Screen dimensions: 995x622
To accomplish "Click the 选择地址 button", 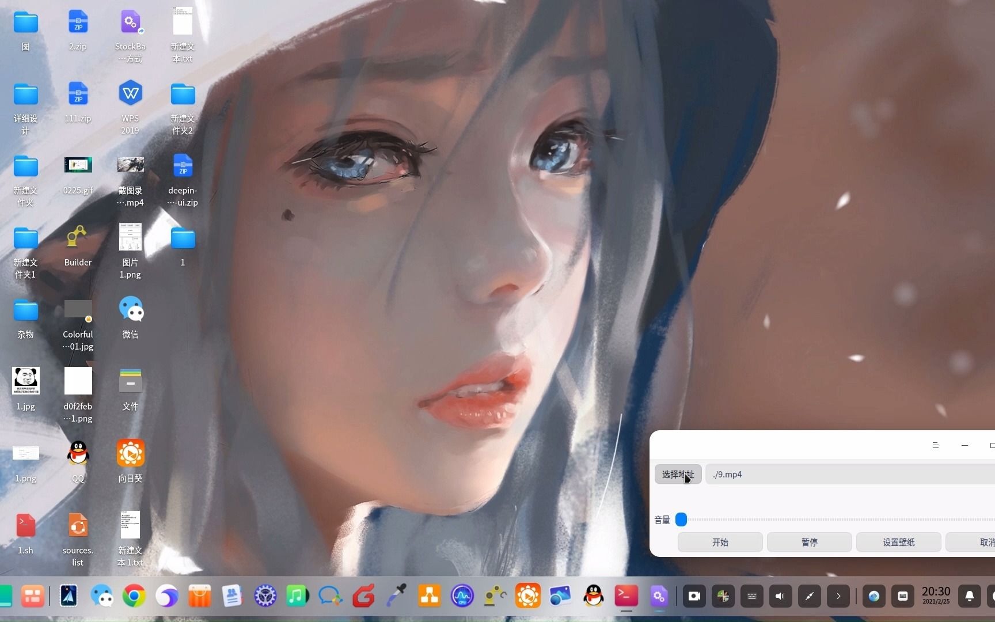I will (678, 474).
